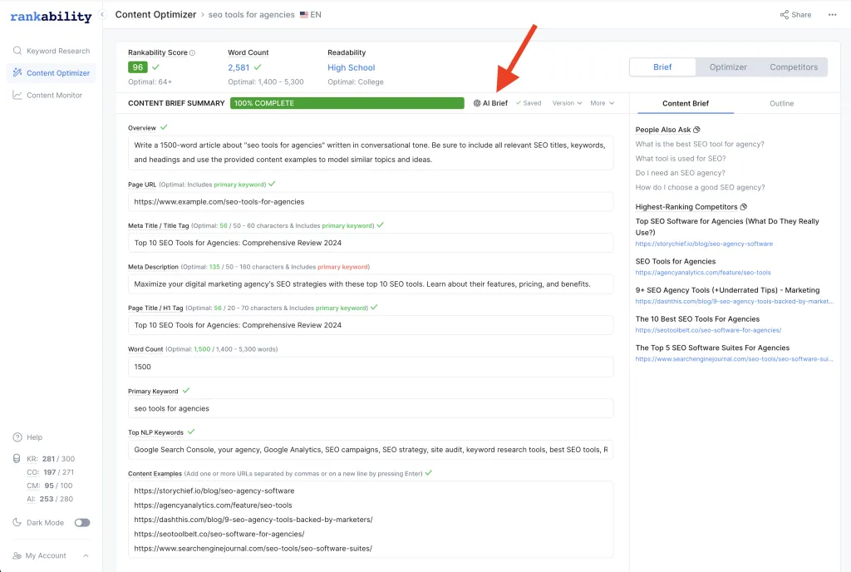Click the 100% Complete progress bar
Image resolution: width=851 pixels, height=572 pixels.
pos(347,103)
